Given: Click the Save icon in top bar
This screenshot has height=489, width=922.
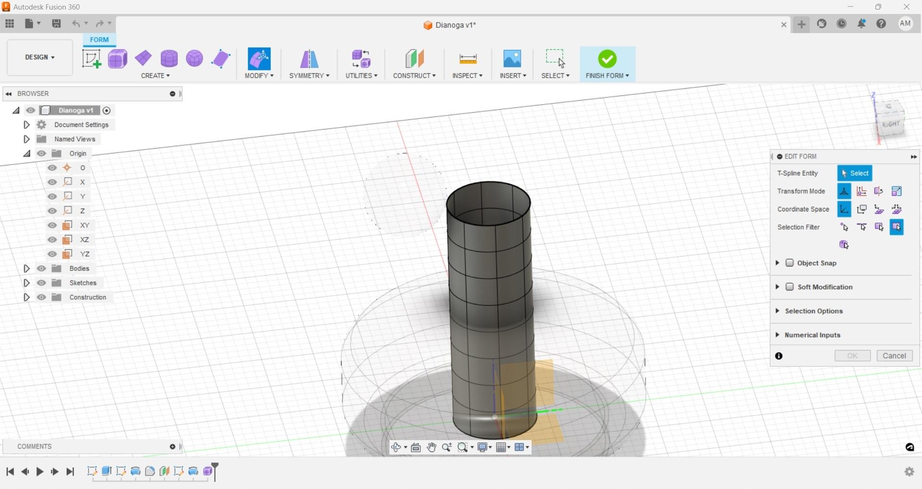Looking at the screenshot, I should pyautogui.click(x=57, y=23).
